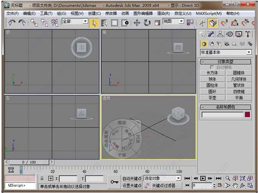Open the selection filter 全部 dropdown
258x193 pixels.
tap(85, 21)
